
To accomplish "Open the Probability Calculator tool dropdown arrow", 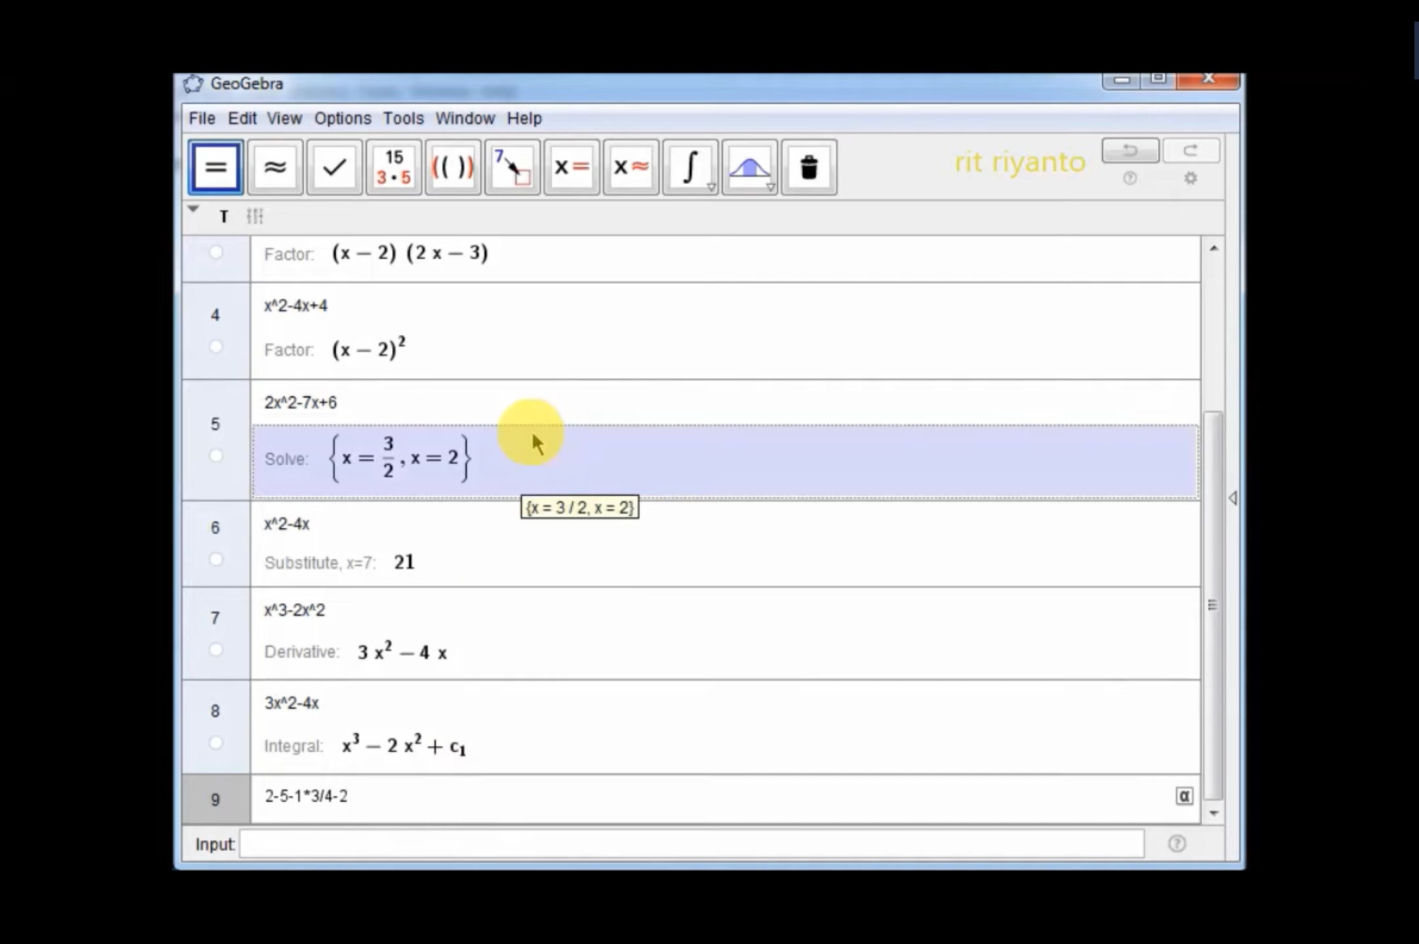I will click(x=771, y=188).
